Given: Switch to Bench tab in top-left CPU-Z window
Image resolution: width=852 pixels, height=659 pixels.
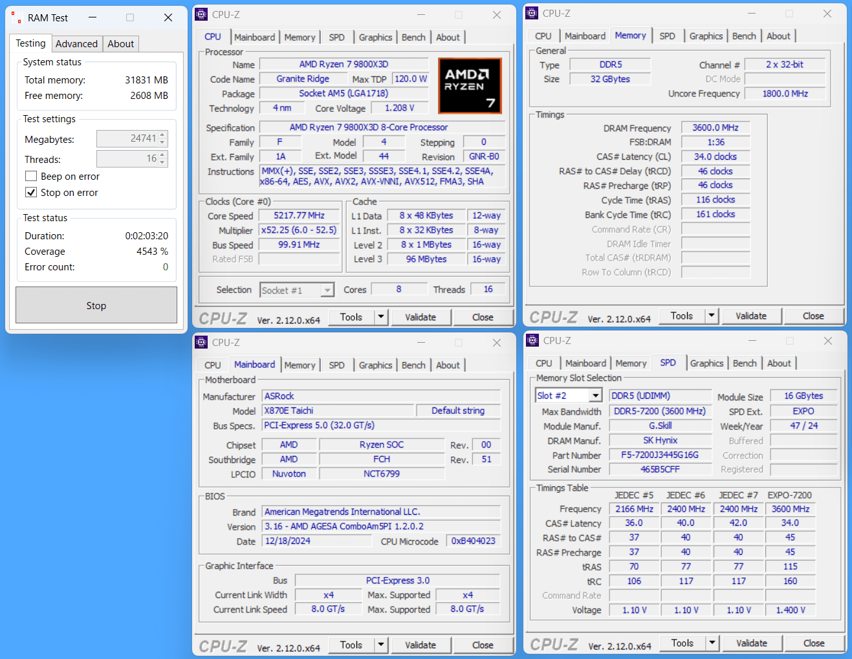Looking at the screenshot, I should (x=413, y=38).
